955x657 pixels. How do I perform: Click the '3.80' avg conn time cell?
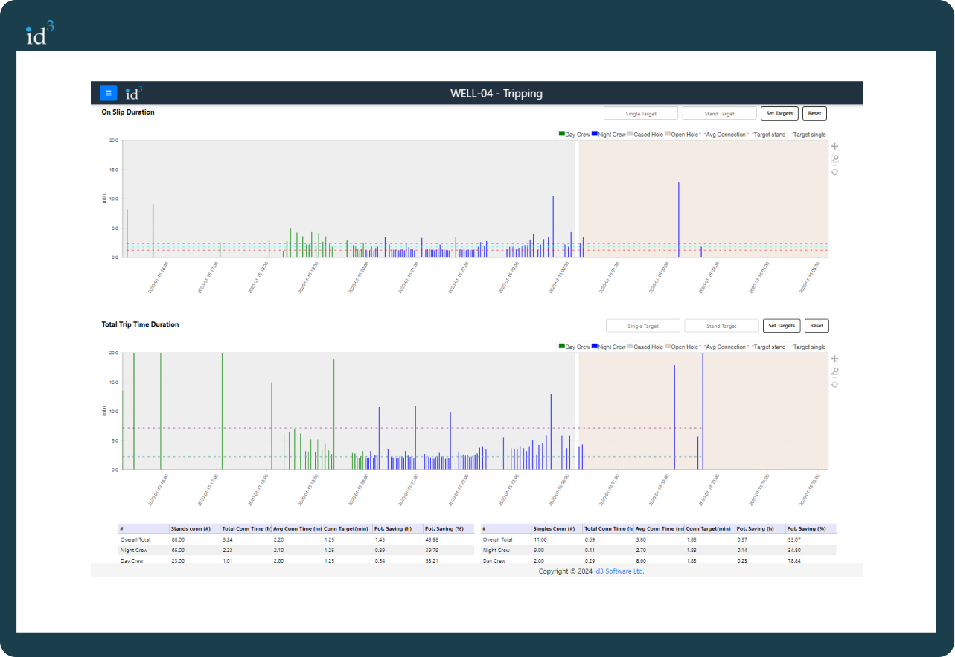pyautogui.click(x=641, y=539)
